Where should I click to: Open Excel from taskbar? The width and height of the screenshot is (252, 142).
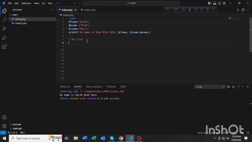[94, 138]
